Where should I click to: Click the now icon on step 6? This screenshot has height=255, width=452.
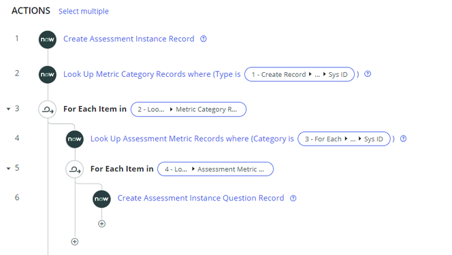pos(101,199)
